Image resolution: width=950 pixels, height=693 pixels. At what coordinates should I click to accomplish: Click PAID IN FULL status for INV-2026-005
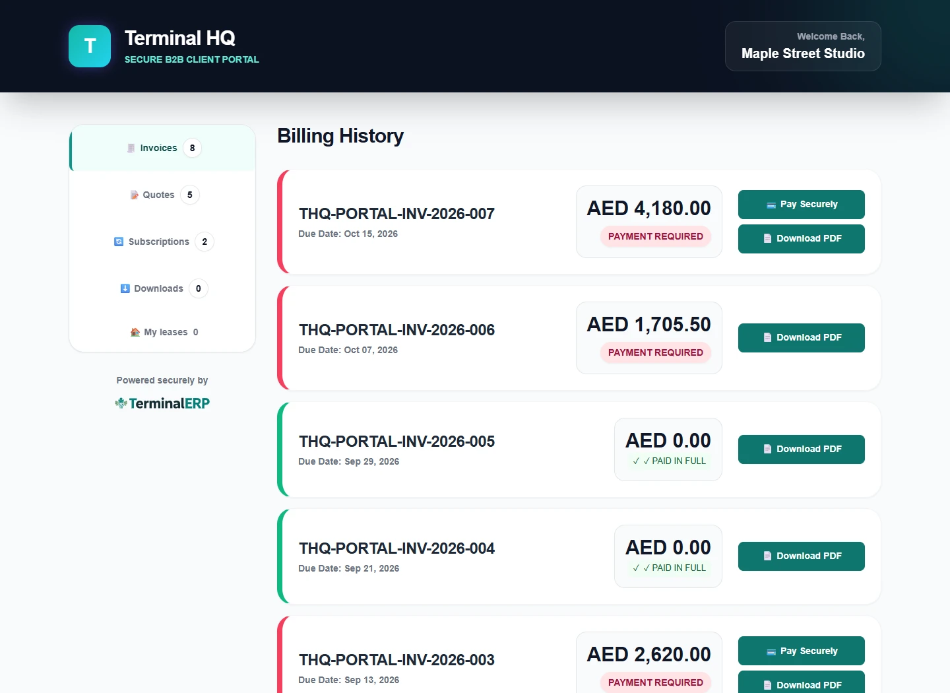[x=669, y=461]
